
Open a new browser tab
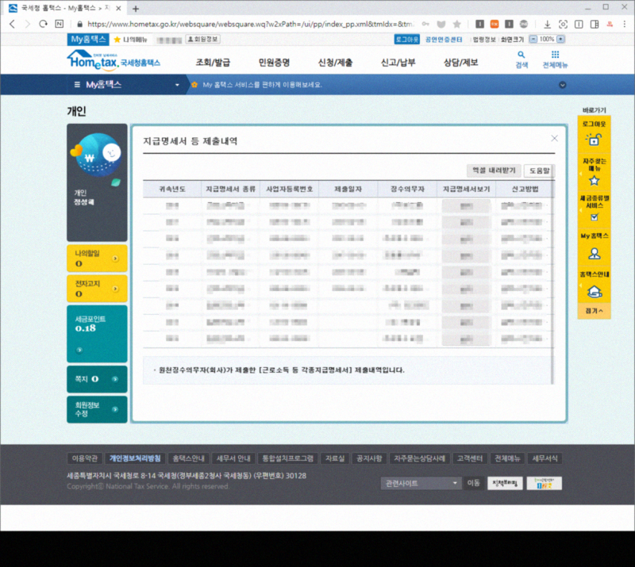click(x=136, y=9)
